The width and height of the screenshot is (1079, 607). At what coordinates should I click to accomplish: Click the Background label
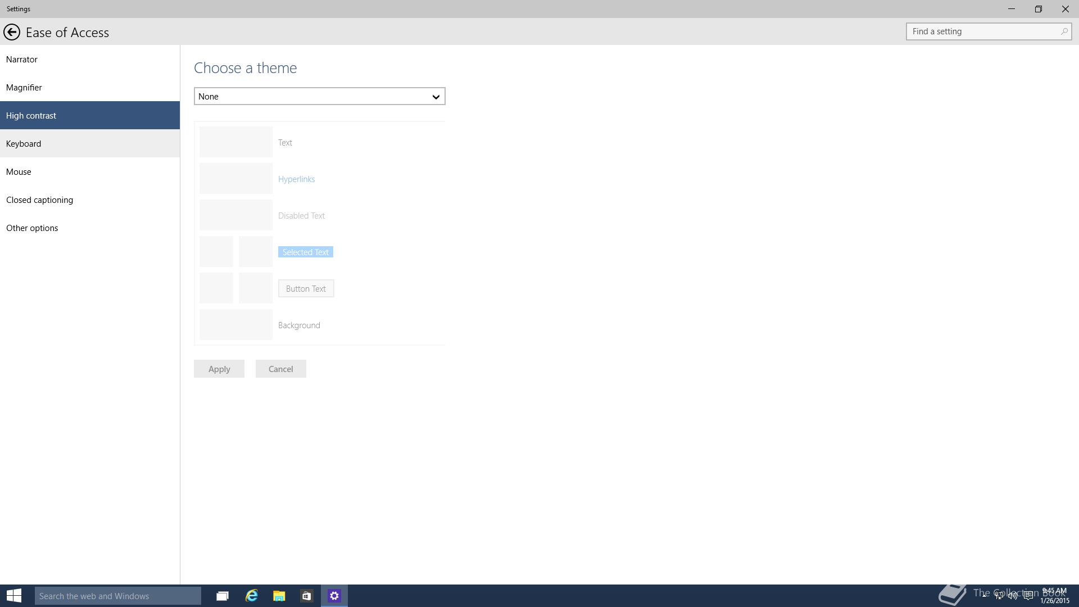pos(299,325)
